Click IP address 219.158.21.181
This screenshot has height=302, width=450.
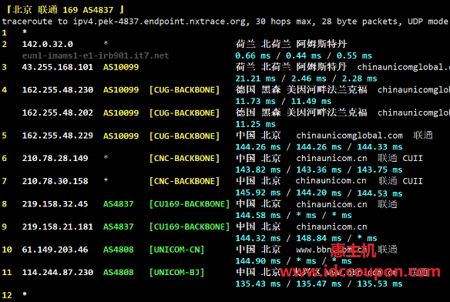(57, 226)
